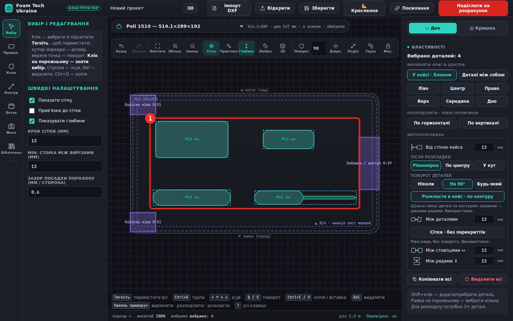Pick the Коло circle tool

(11, 69)
